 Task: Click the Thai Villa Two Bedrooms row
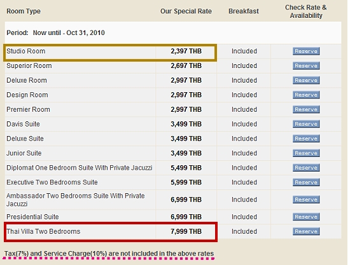(x=173, y=231)
